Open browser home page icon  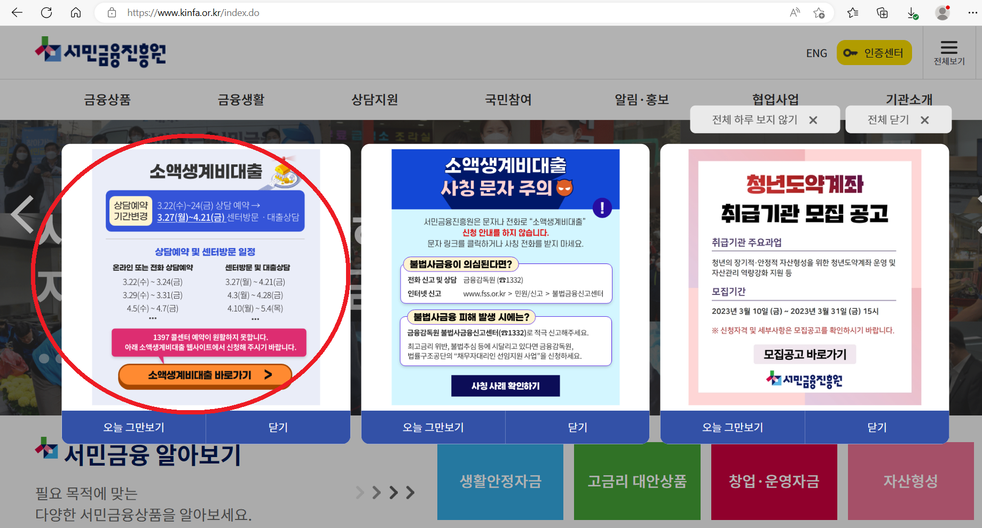click(x=76, y=13)
